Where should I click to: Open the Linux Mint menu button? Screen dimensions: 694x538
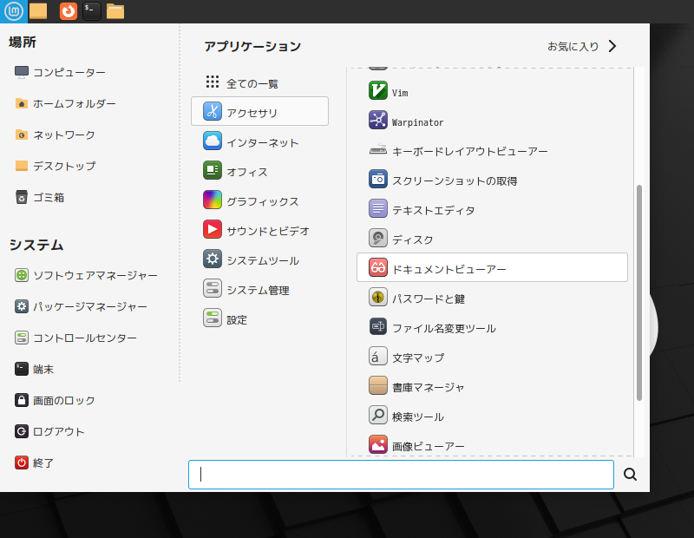coord(14,11)
